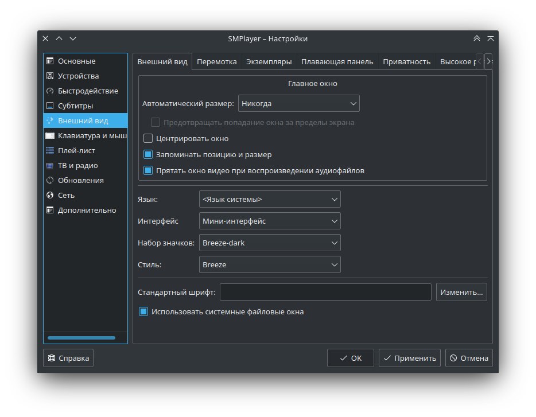The image size is (536, 417).
Task: Click the Изменить... font button
Action: 461,292
